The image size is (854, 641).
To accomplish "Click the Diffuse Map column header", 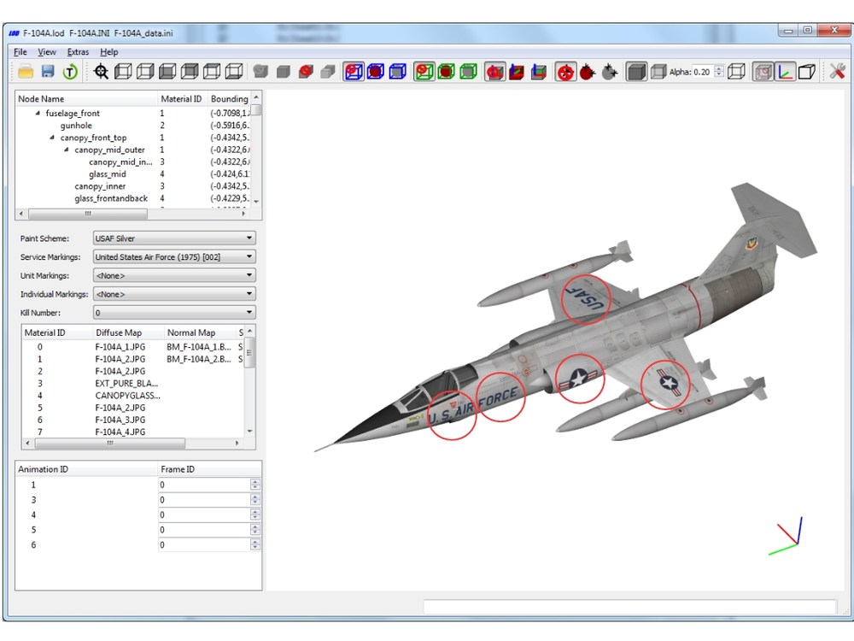I will [x=127, y=332].
